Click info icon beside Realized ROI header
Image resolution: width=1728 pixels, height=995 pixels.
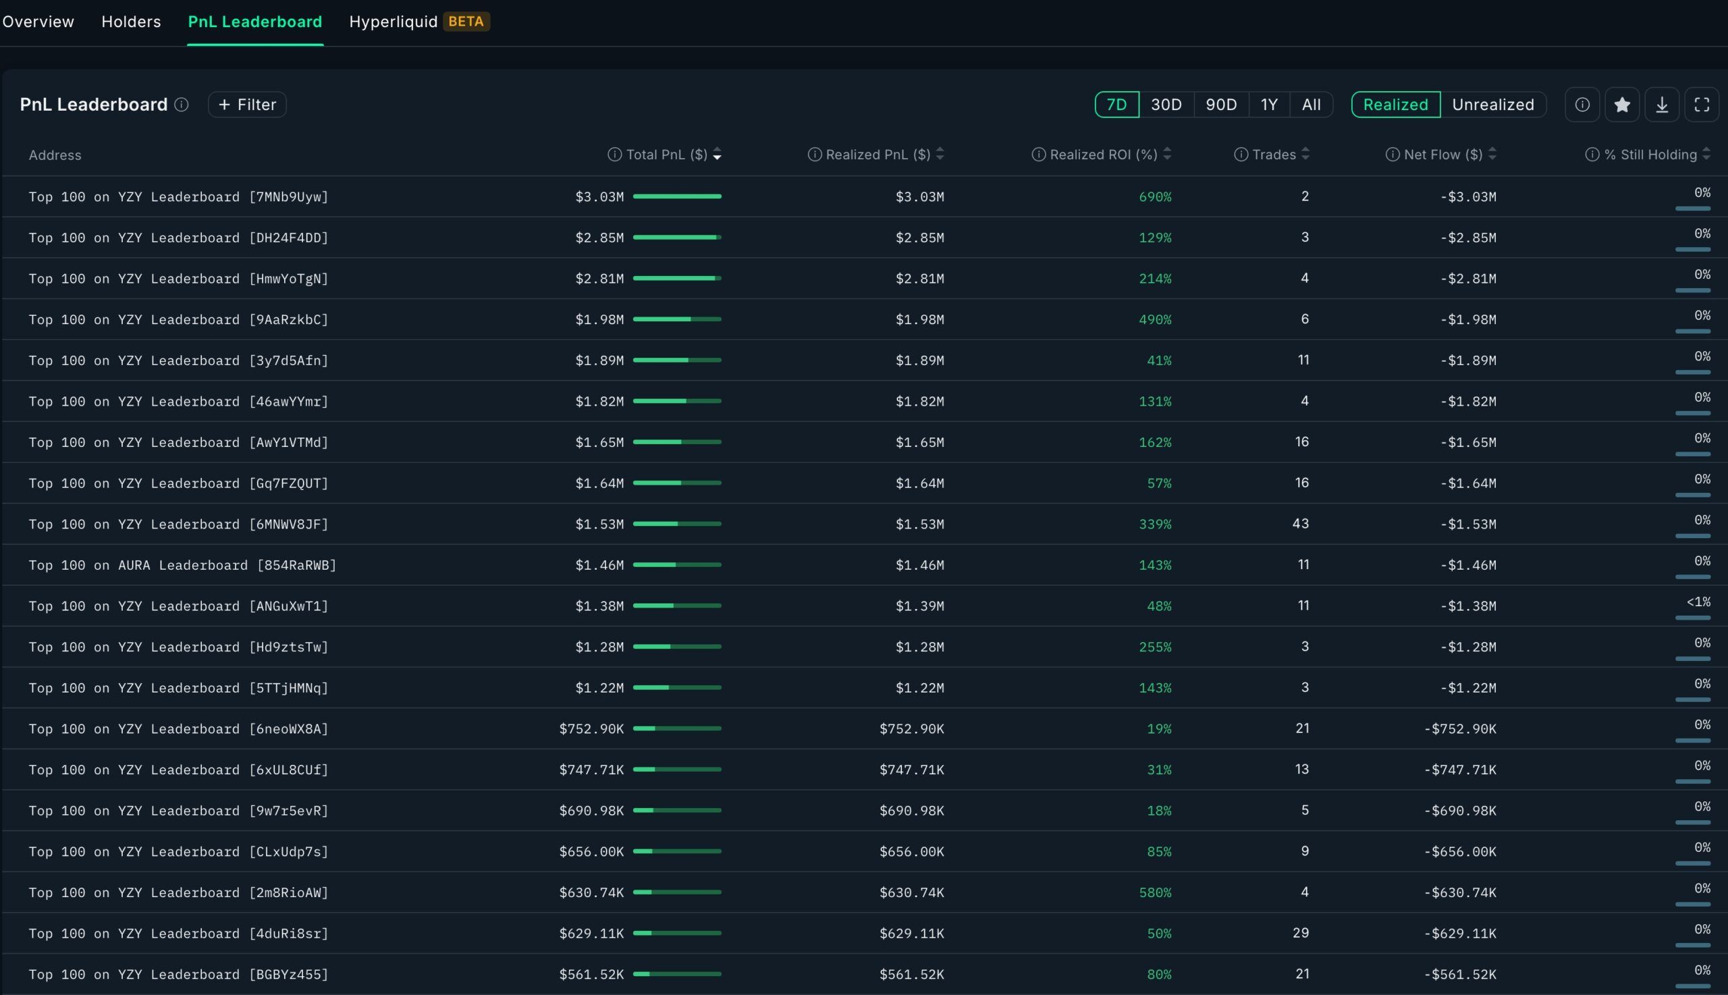point(1038,155)
